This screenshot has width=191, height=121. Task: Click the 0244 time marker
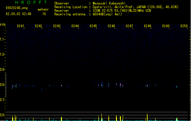pos(75,26)
